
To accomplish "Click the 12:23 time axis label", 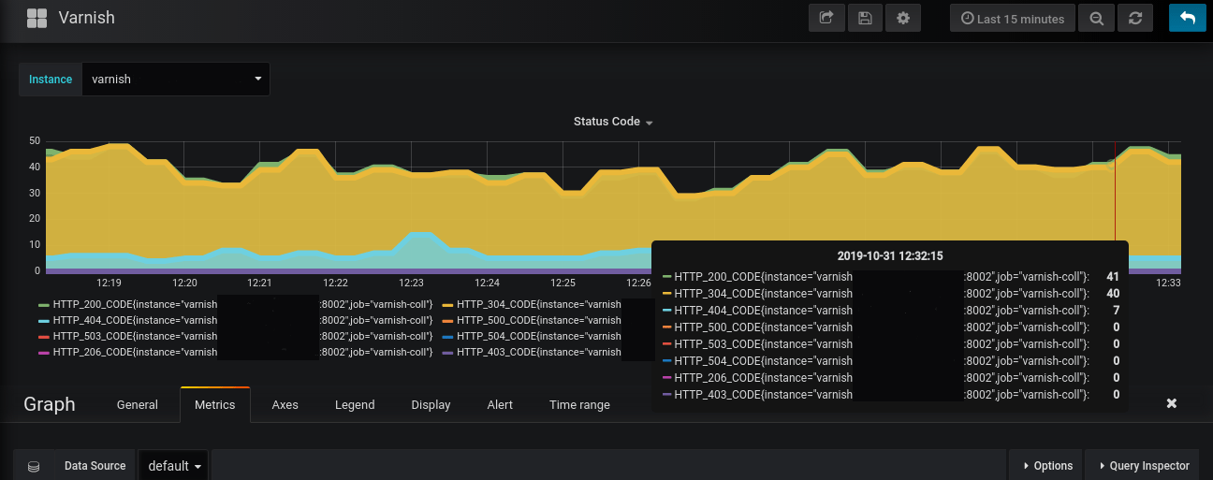I will (x=412, y=283).
